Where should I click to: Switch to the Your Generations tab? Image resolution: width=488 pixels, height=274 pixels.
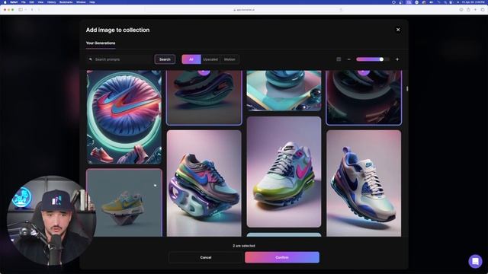(101, 43)
